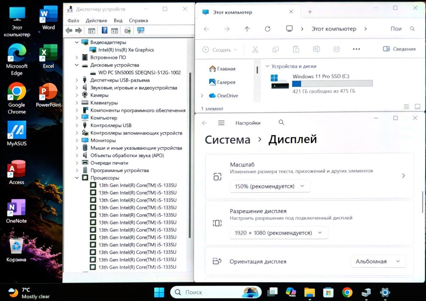The image size is (426, 301).
Task: Open Microsoft Edge desktop icon
Action: click(x=17, y=60)
